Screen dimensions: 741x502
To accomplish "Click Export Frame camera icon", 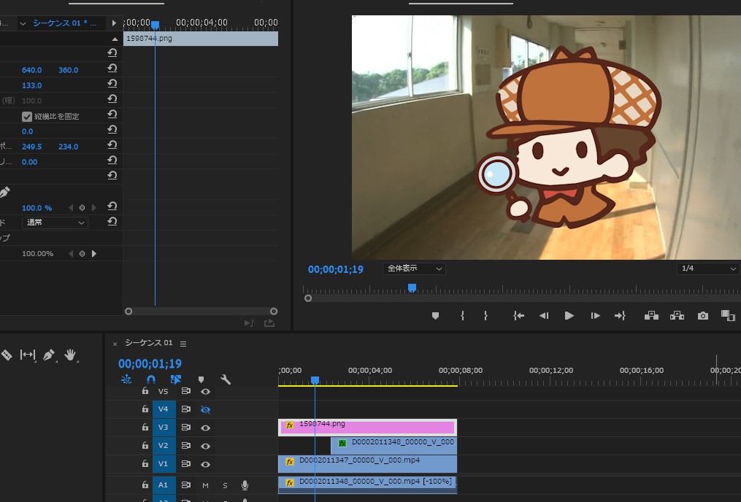I will click(x=702, y=316).
